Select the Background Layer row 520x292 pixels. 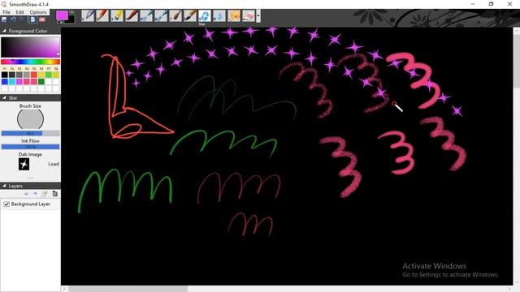pyautogui.click(x=30, y=204)
